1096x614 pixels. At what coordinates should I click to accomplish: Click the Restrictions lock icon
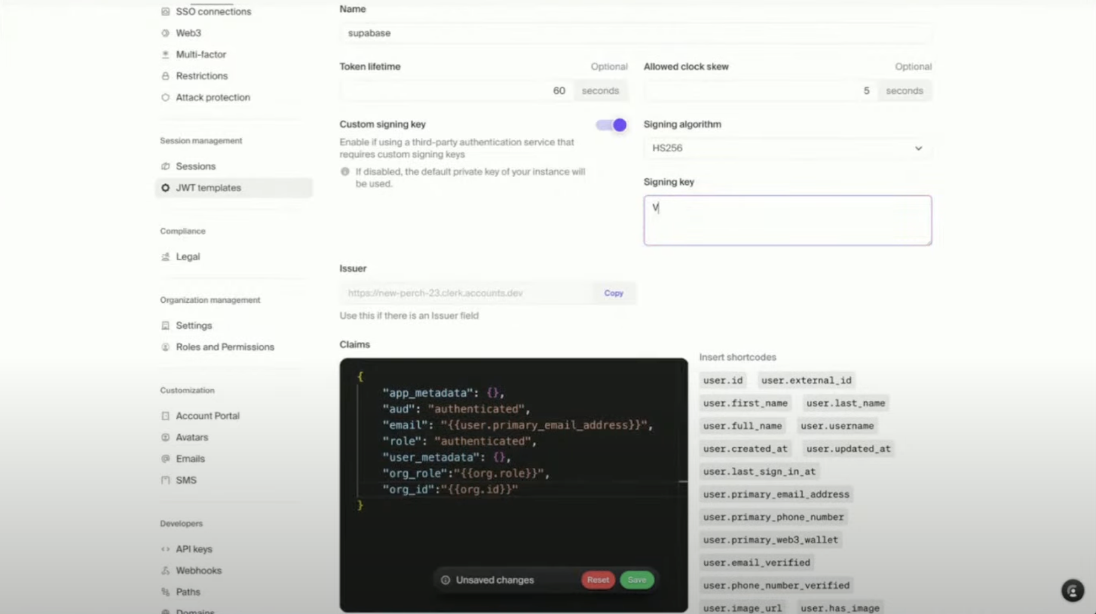166,76
